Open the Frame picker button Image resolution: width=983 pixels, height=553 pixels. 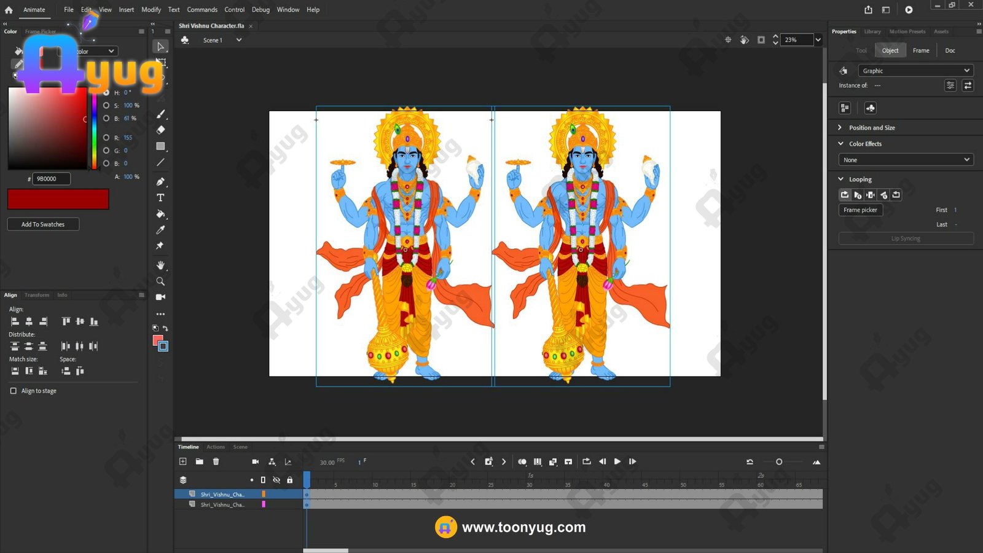860,210
